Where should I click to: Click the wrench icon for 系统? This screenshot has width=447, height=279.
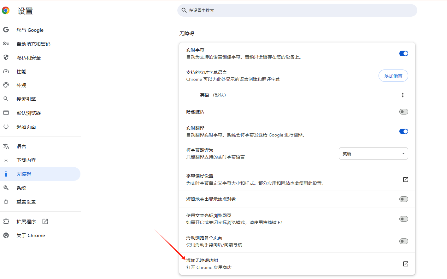6,188
